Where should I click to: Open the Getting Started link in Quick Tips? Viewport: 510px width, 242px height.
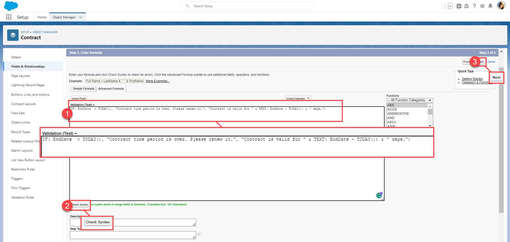coord(472,79)
